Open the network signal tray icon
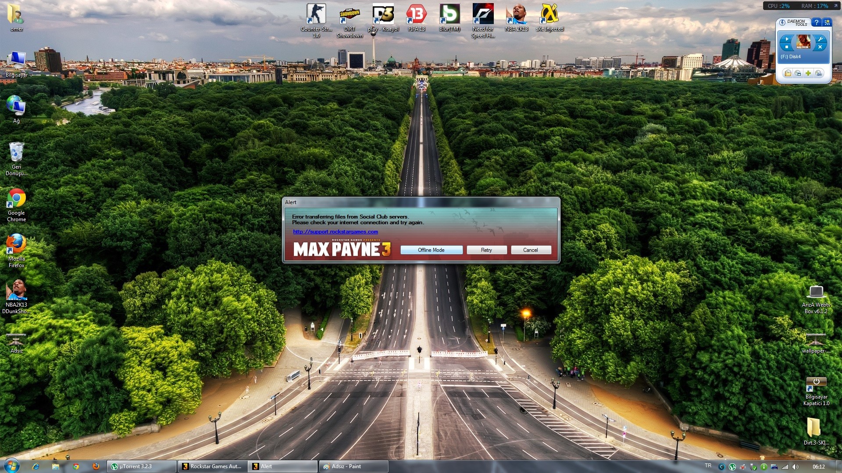The width and height of the screenshot is (842, 473). coord(785,467)
